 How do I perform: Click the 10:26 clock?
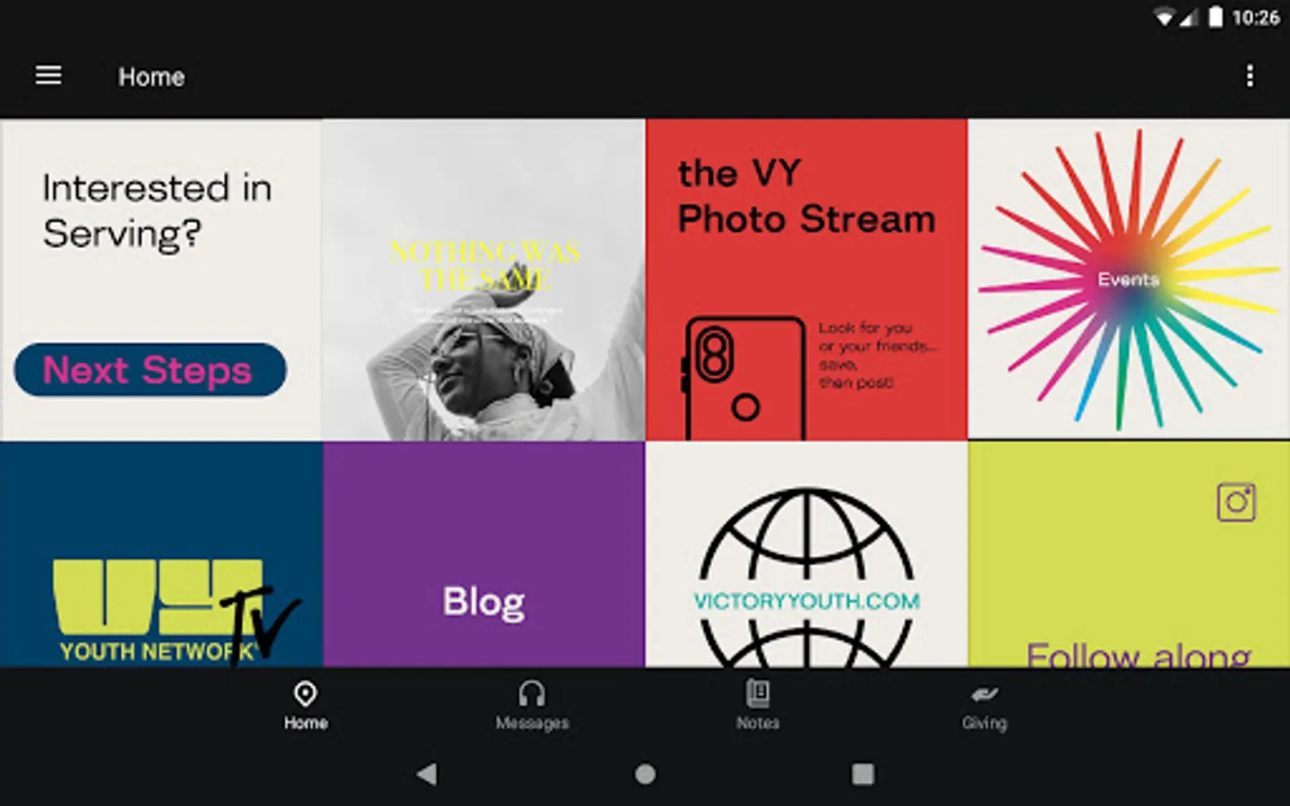pyautogui.click(x=1256, y=17)
